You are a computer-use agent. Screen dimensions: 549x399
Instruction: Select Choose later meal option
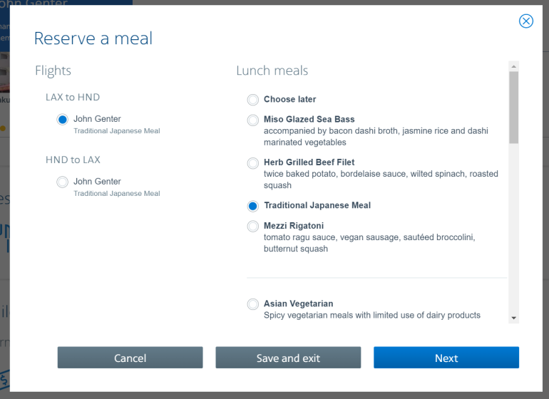click(253, 100)
